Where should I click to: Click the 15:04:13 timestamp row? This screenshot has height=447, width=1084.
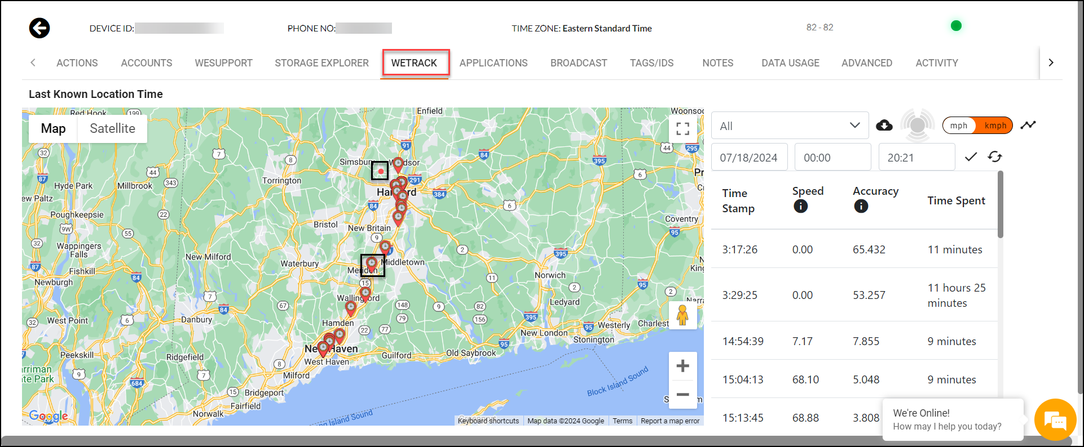(854, 379)
